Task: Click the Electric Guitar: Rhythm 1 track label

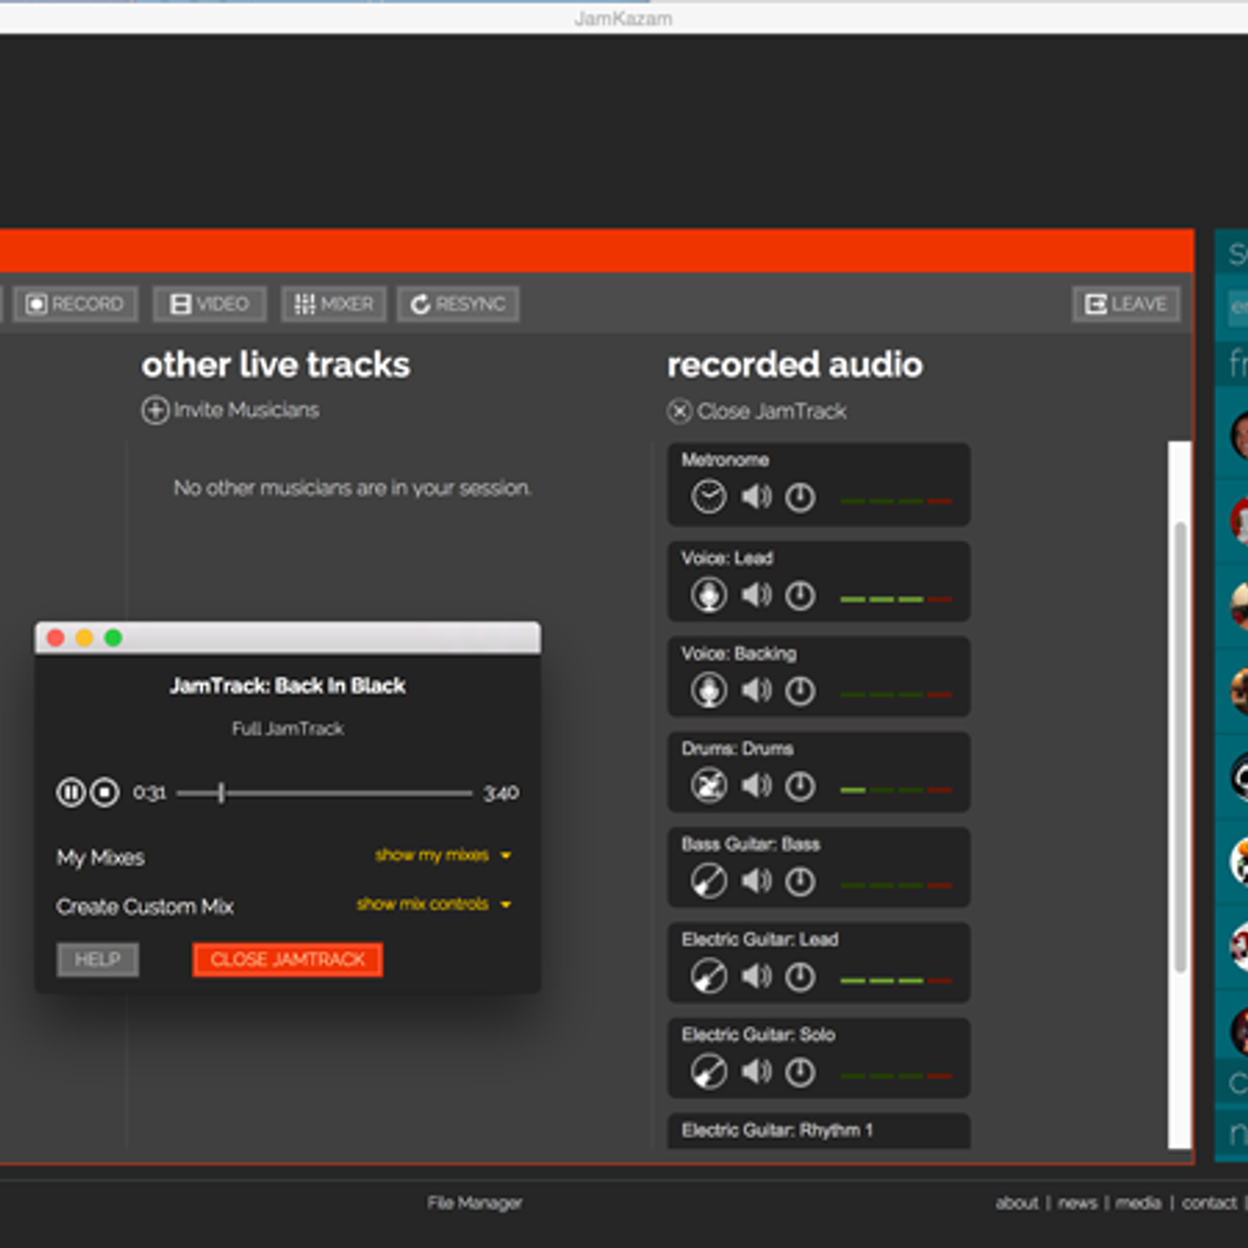Action: click(777, 1130)
